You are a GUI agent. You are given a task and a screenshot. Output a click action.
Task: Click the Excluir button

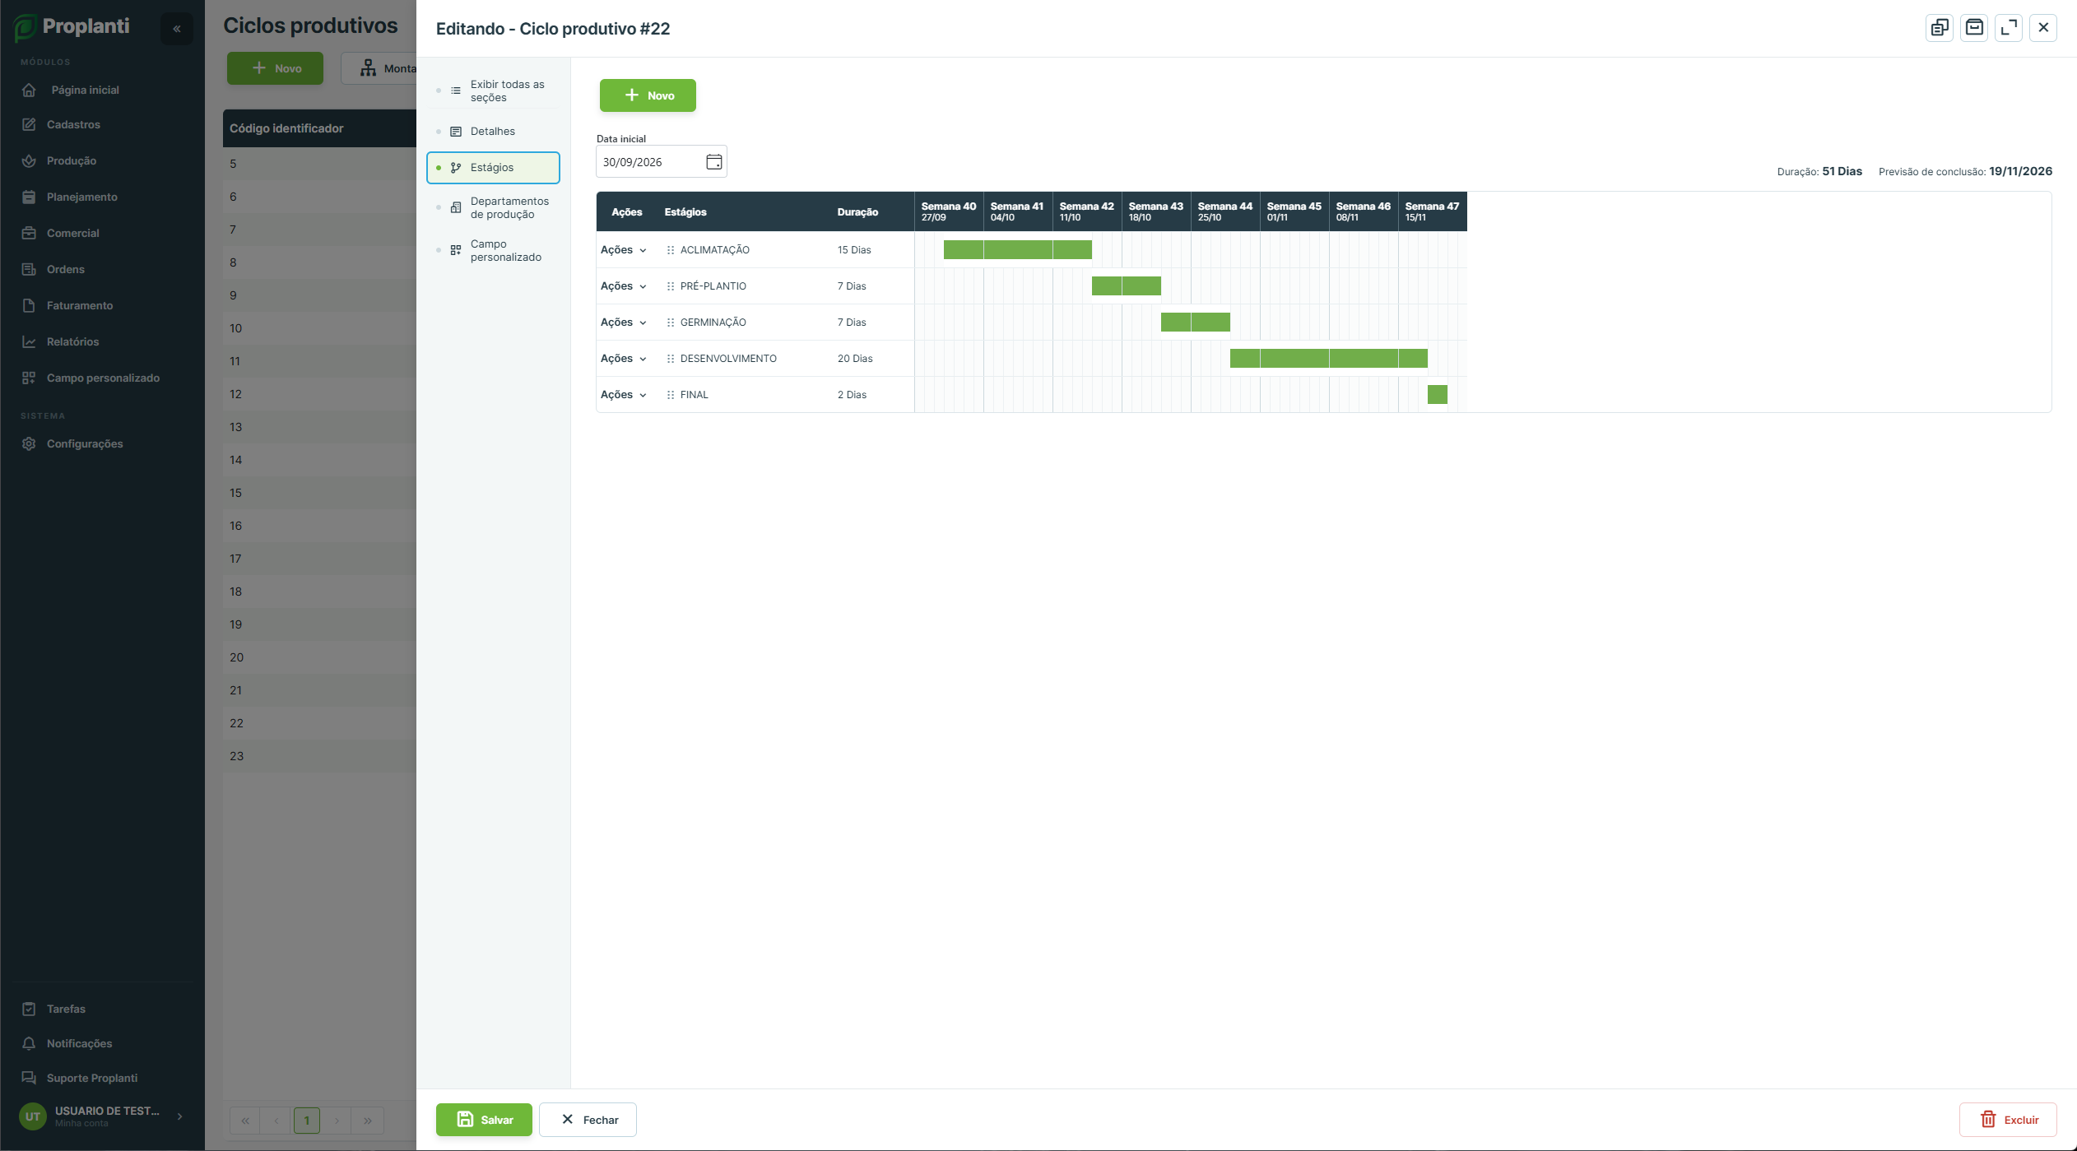[2008, 1120]
